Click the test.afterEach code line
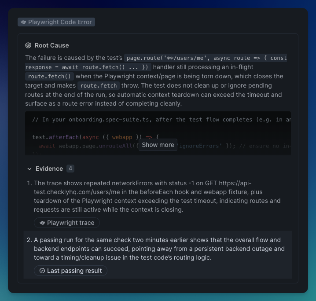The width and height of the screenshot is (316, 301). [x=96, y=137]
